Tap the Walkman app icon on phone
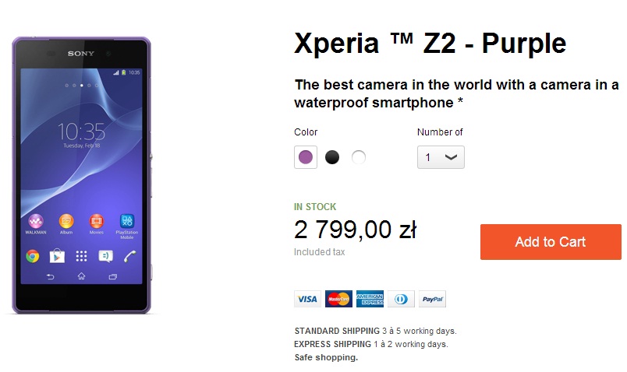Screen dimensions: 627x372 click(36, 221)
